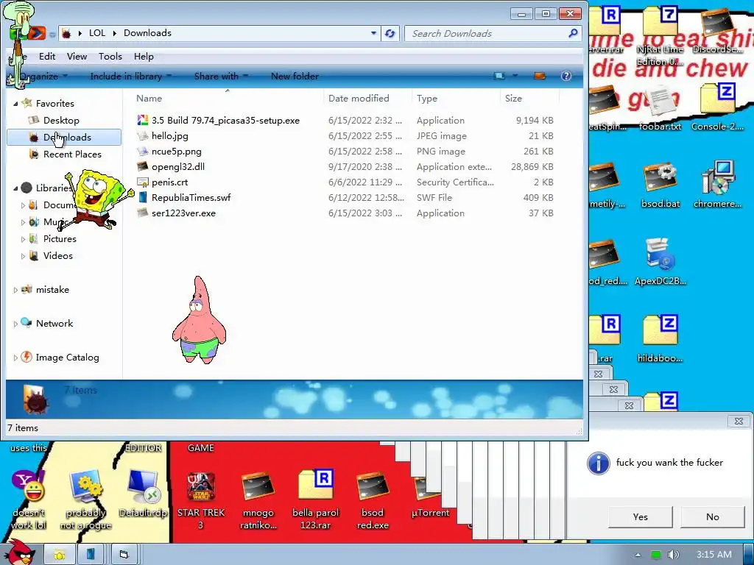Expand the Documents library node
The height and width of the screenshot is (565, 754).
pos(23,205)
